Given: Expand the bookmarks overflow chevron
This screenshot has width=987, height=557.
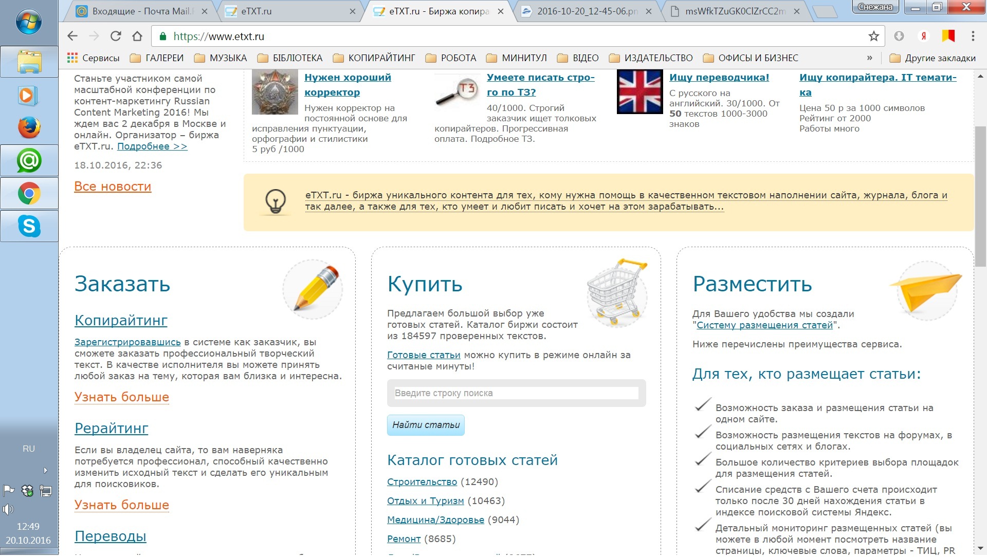Looking at the screenshot, I should (x=869, y=58).
